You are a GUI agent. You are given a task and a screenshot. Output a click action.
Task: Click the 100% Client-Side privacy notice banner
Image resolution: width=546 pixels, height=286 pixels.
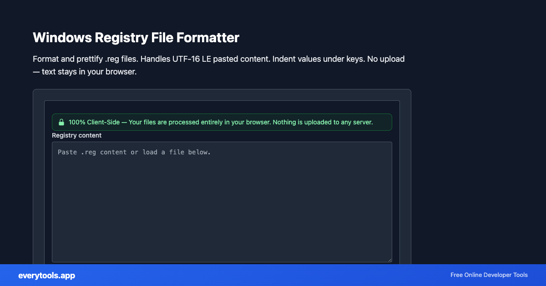pos(222,122)
